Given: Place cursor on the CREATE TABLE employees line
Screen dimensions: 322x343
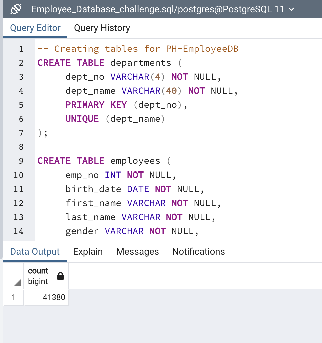Looking at the screenshot, I should pos(103,161).
